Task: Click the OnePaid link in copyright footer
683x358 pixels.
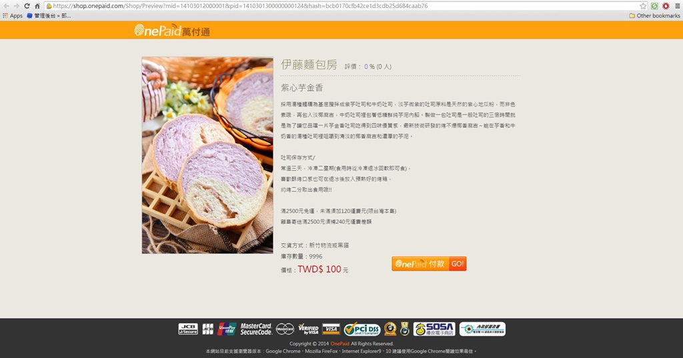Action: click(x=339, y=343)
